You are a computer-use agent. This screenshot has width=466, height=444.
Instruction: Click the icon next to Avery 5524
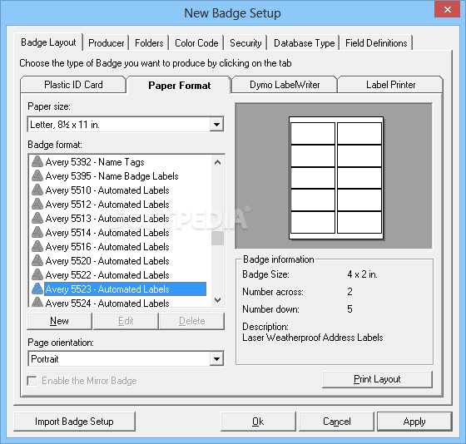click(x=37, y=303)
